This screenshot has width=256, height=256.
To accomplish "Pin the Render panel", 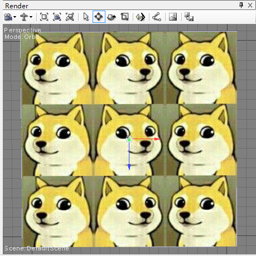I will tap(241, 6).
